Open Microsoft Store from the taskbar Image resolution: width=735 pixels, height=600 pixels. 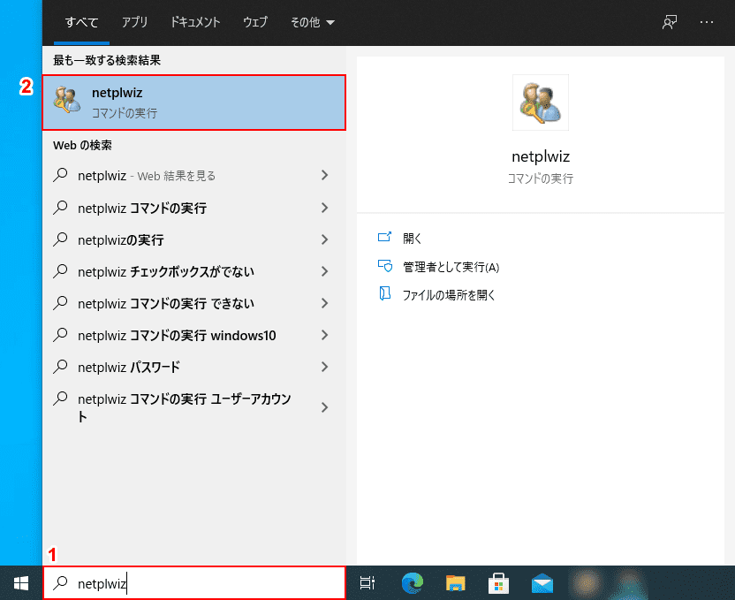[499, 583]
